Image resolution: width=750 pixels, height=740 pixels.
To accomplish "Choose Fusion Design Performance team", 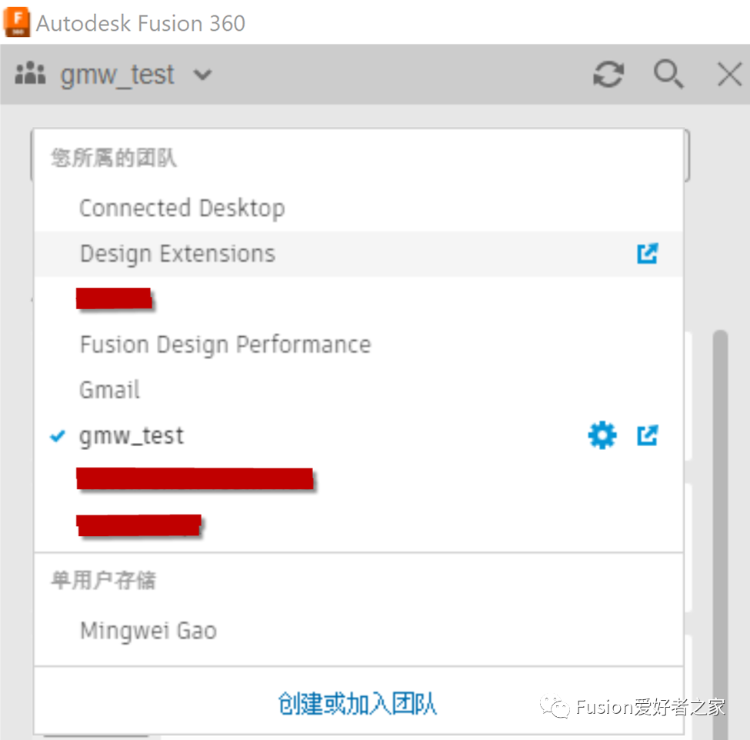I will [225, 345].
